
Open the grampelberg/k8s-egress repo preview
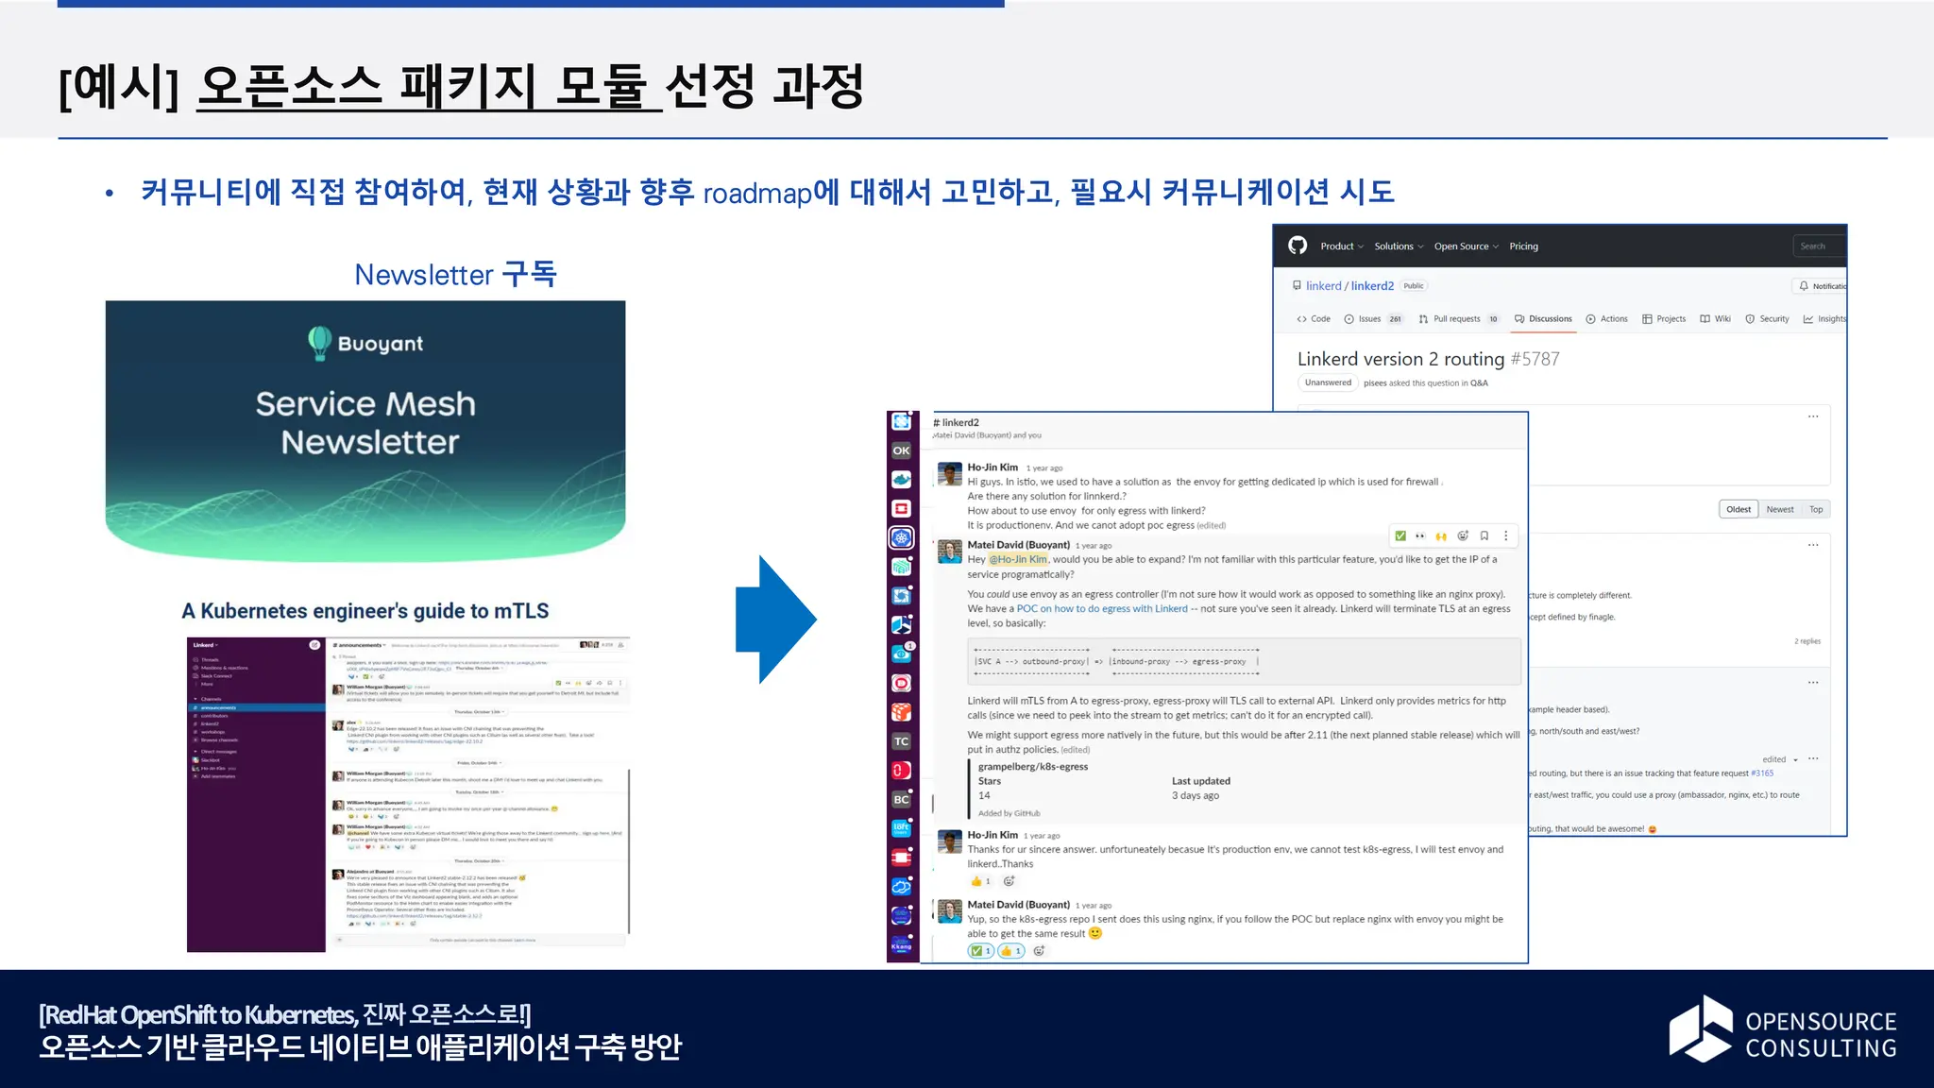tap(1033, 767)
